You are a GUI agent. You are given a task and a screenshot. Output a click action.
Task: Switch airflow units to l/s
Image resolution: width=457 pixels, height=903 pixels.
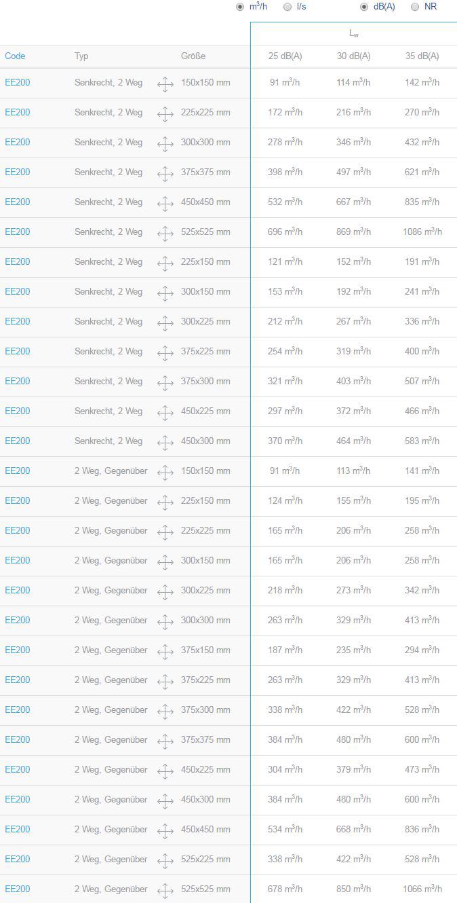pyautogui.click(x=287, y=7)
